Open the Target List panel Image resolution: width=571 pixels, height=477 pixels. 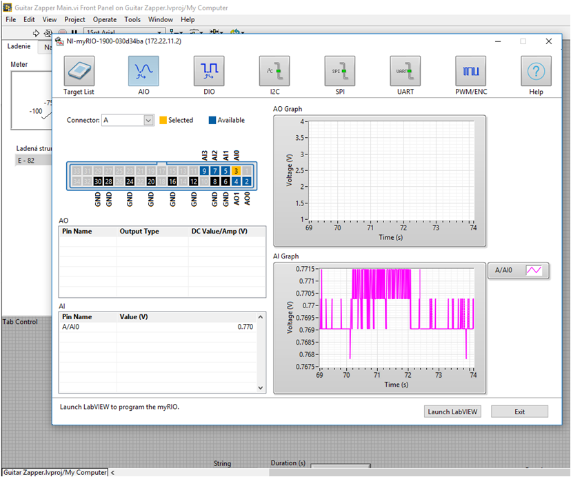point(79,71)
